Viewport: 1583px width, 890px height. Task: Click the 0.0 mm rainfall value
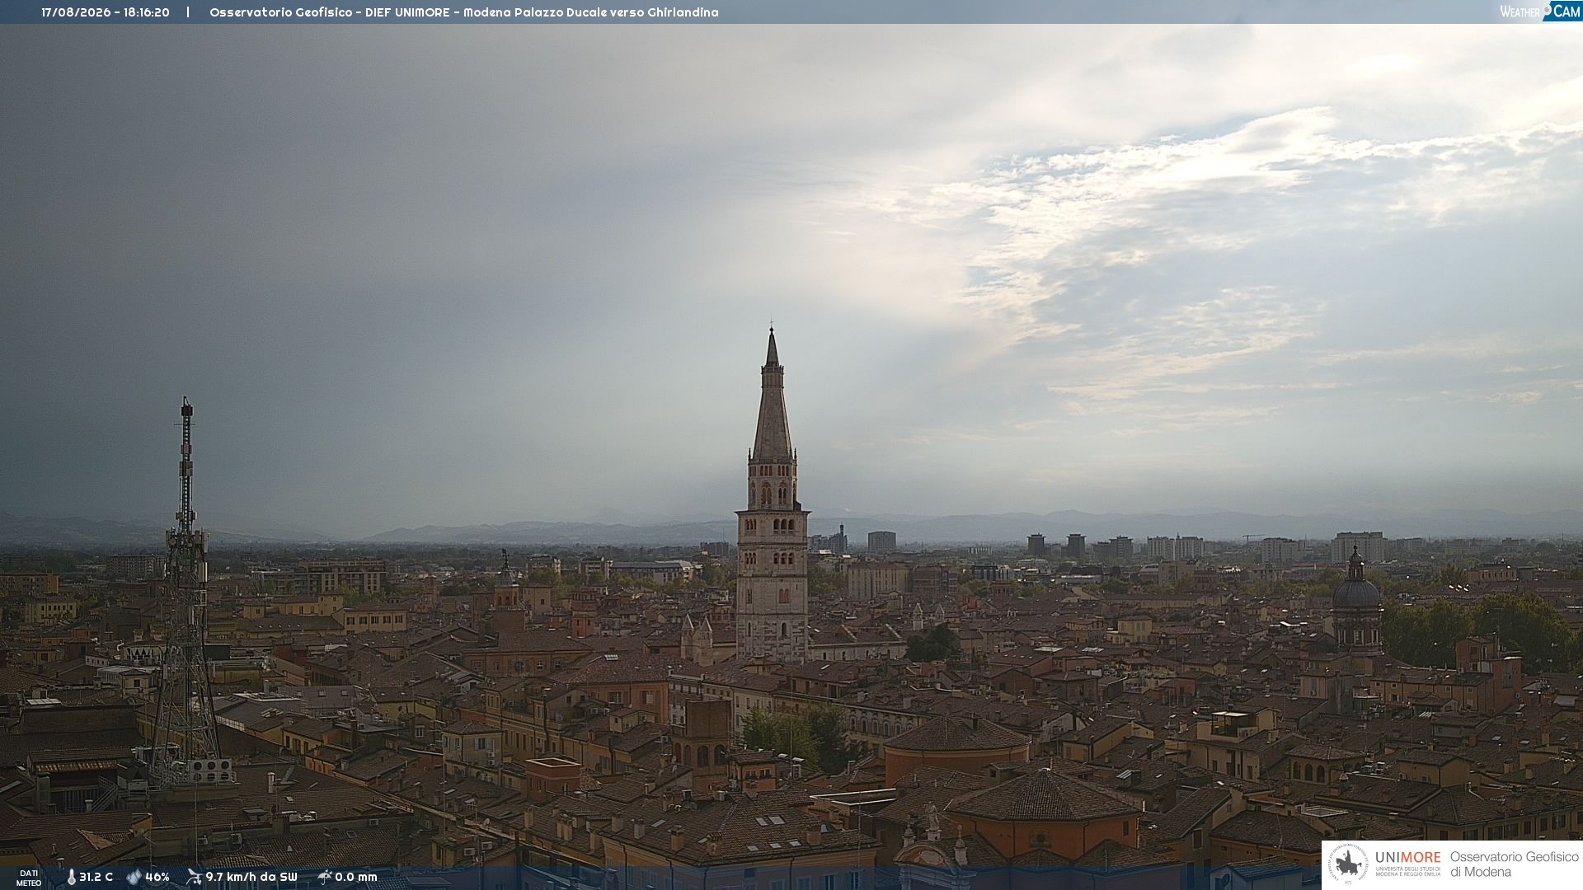(356, 877)
